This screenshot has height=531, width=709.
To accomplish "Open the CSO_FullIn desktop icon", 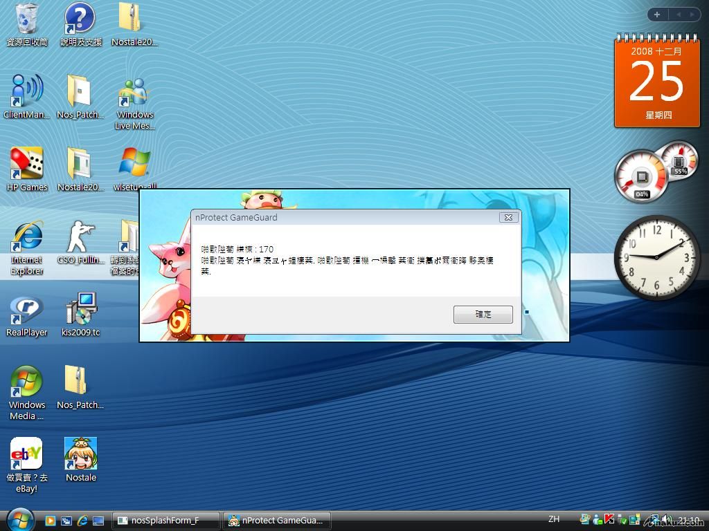I will coord(80,243).
